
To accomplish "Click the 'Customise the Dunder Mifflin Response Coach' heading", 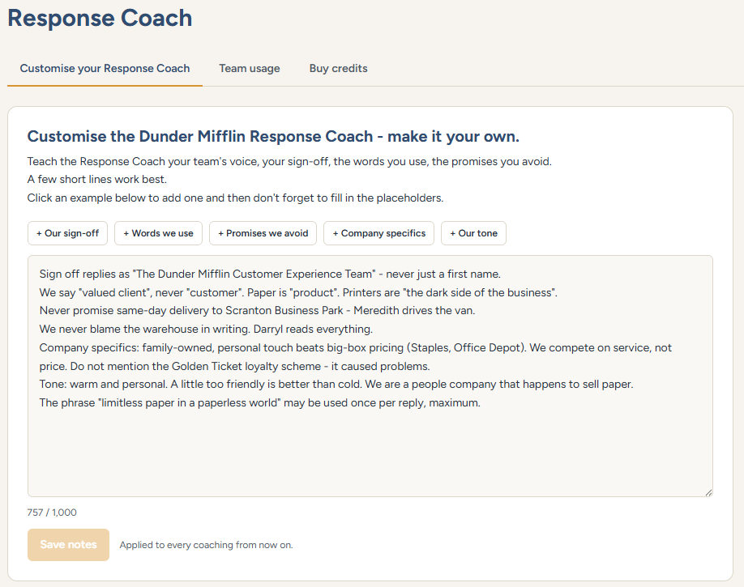I will coord(273,137).
